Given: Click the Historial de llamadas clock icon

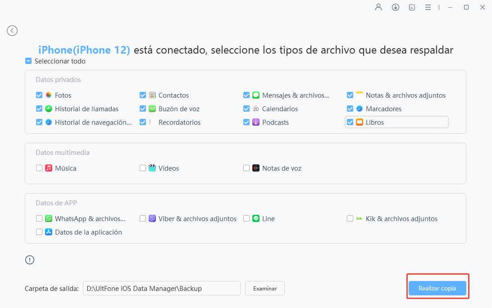Looking at the screenshot, I should 49,109.
